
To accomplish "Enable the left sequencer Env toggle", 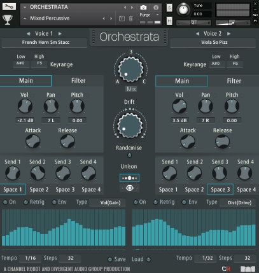I will click(54, 202).
